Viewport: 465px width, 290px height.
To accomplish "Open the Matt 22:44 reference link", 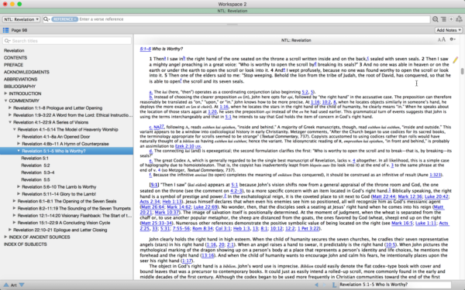I will click(384, 196).
